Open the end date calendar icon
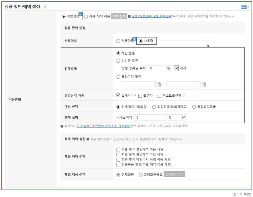The height and width of the screenshot is (197, 253). (204, 84)
